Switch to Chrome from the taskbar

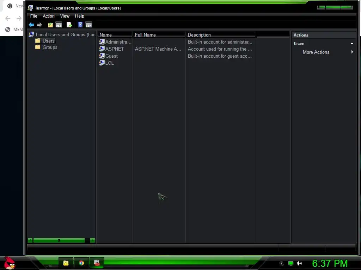click(81, 263)
